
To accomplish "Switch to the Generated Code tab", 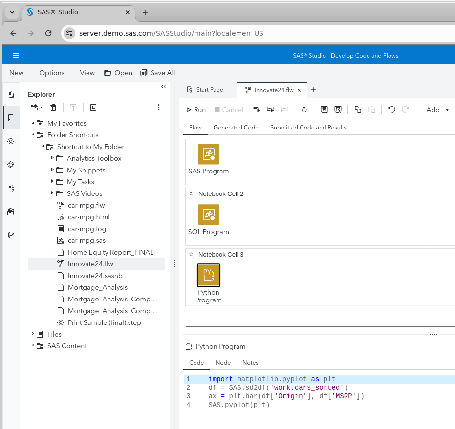I will click(236, 128).
